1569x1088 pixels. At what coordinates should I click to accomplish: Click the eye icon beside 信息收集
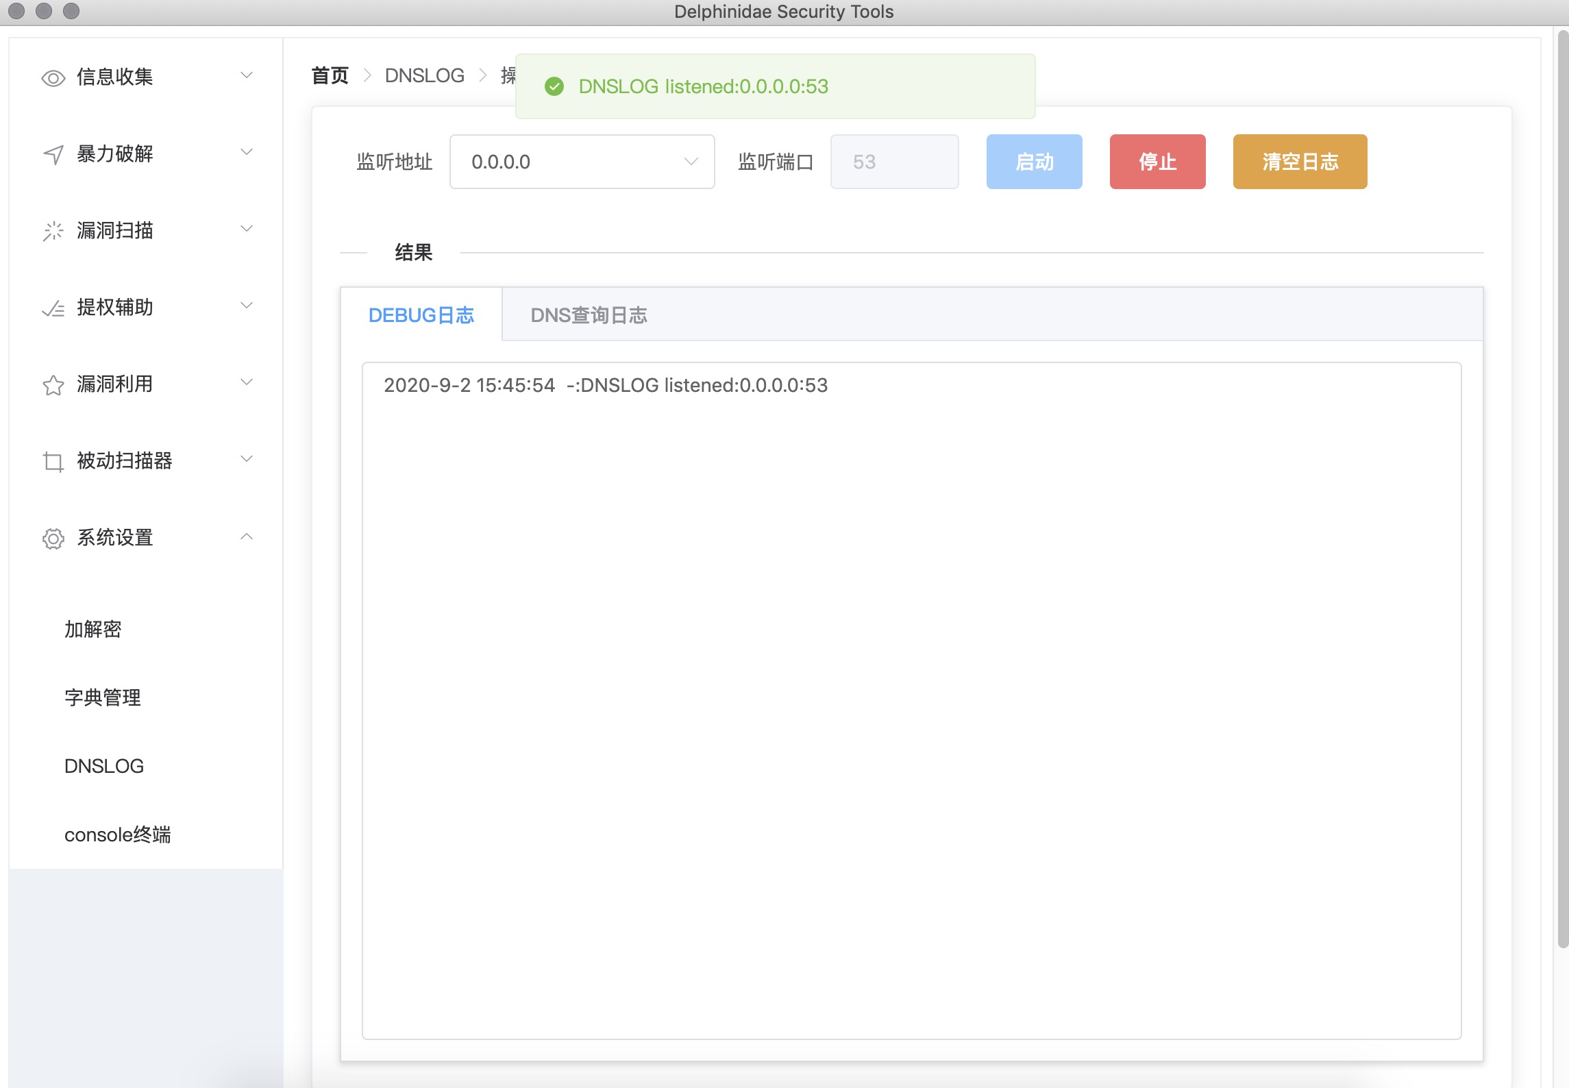coord(53,78)
